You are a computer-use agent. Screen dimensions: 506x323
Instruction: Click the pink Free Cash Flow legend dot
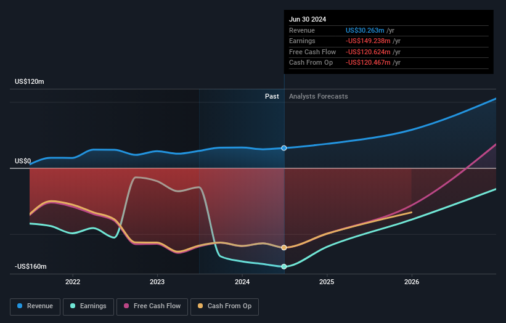[126, 306]
